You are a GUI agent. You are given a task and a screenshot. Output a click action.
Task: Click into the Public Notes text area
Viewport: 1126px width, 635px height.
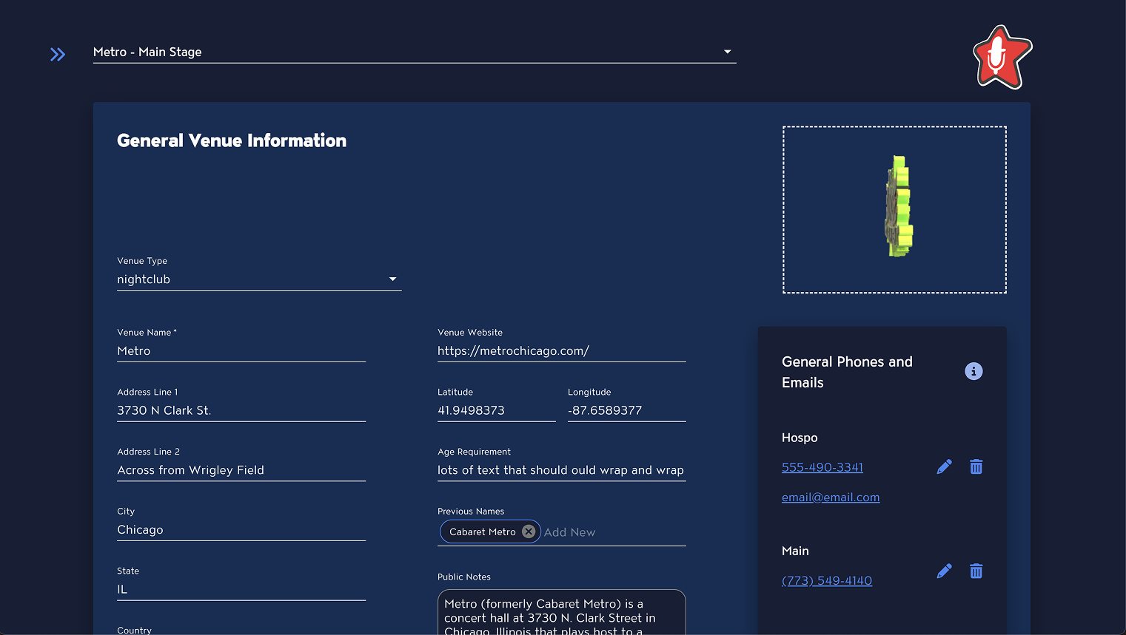562,612
